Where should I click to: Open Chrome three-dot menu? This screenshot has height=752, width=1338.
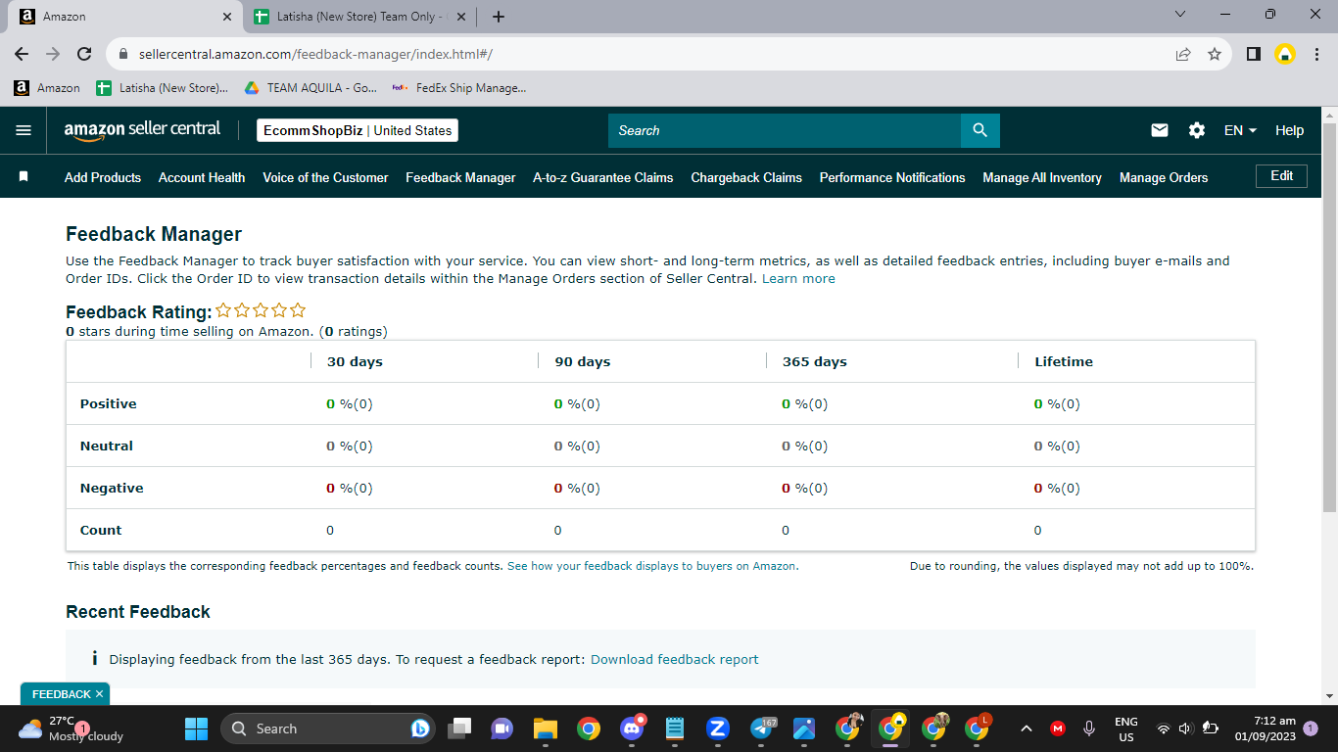pos(1316,54)
